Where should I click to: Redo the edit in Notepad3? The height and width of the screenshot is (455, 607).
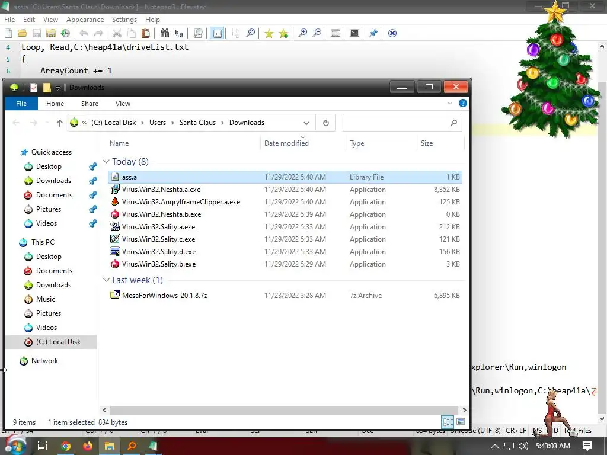point(98,33)
